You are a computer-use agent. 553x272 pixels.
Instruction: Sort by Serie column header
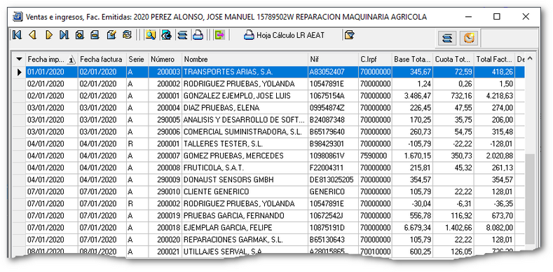[137, 60]
